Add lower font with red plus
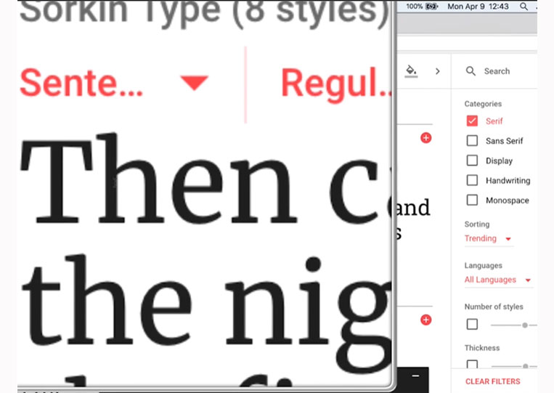The image size is (554, 393). coord(425,320)
